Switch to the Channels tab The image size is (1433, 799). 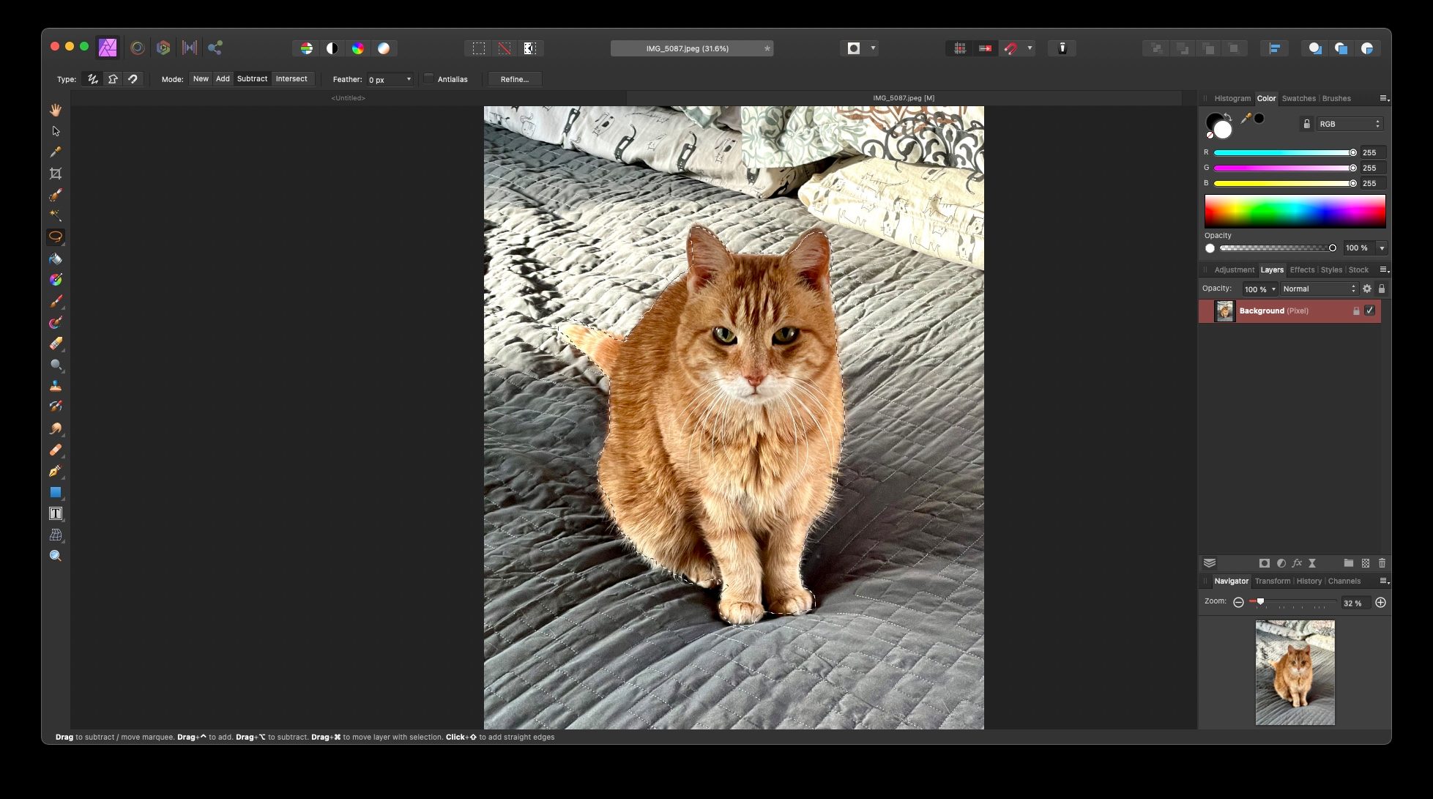(x=1344, y=581)
